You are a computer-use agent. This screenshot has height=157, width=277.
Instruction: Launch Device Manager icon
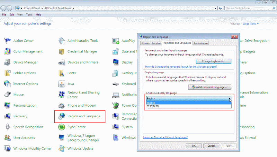[7, 62]
